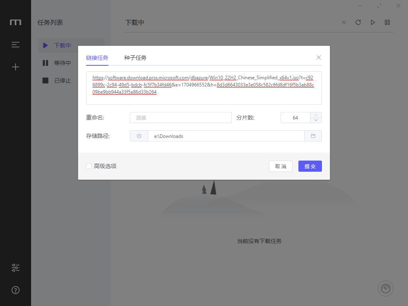Viewport: 408px width, 306px height.
Task: Click the 提交 submit button
Action: click(x=310, y=166)
